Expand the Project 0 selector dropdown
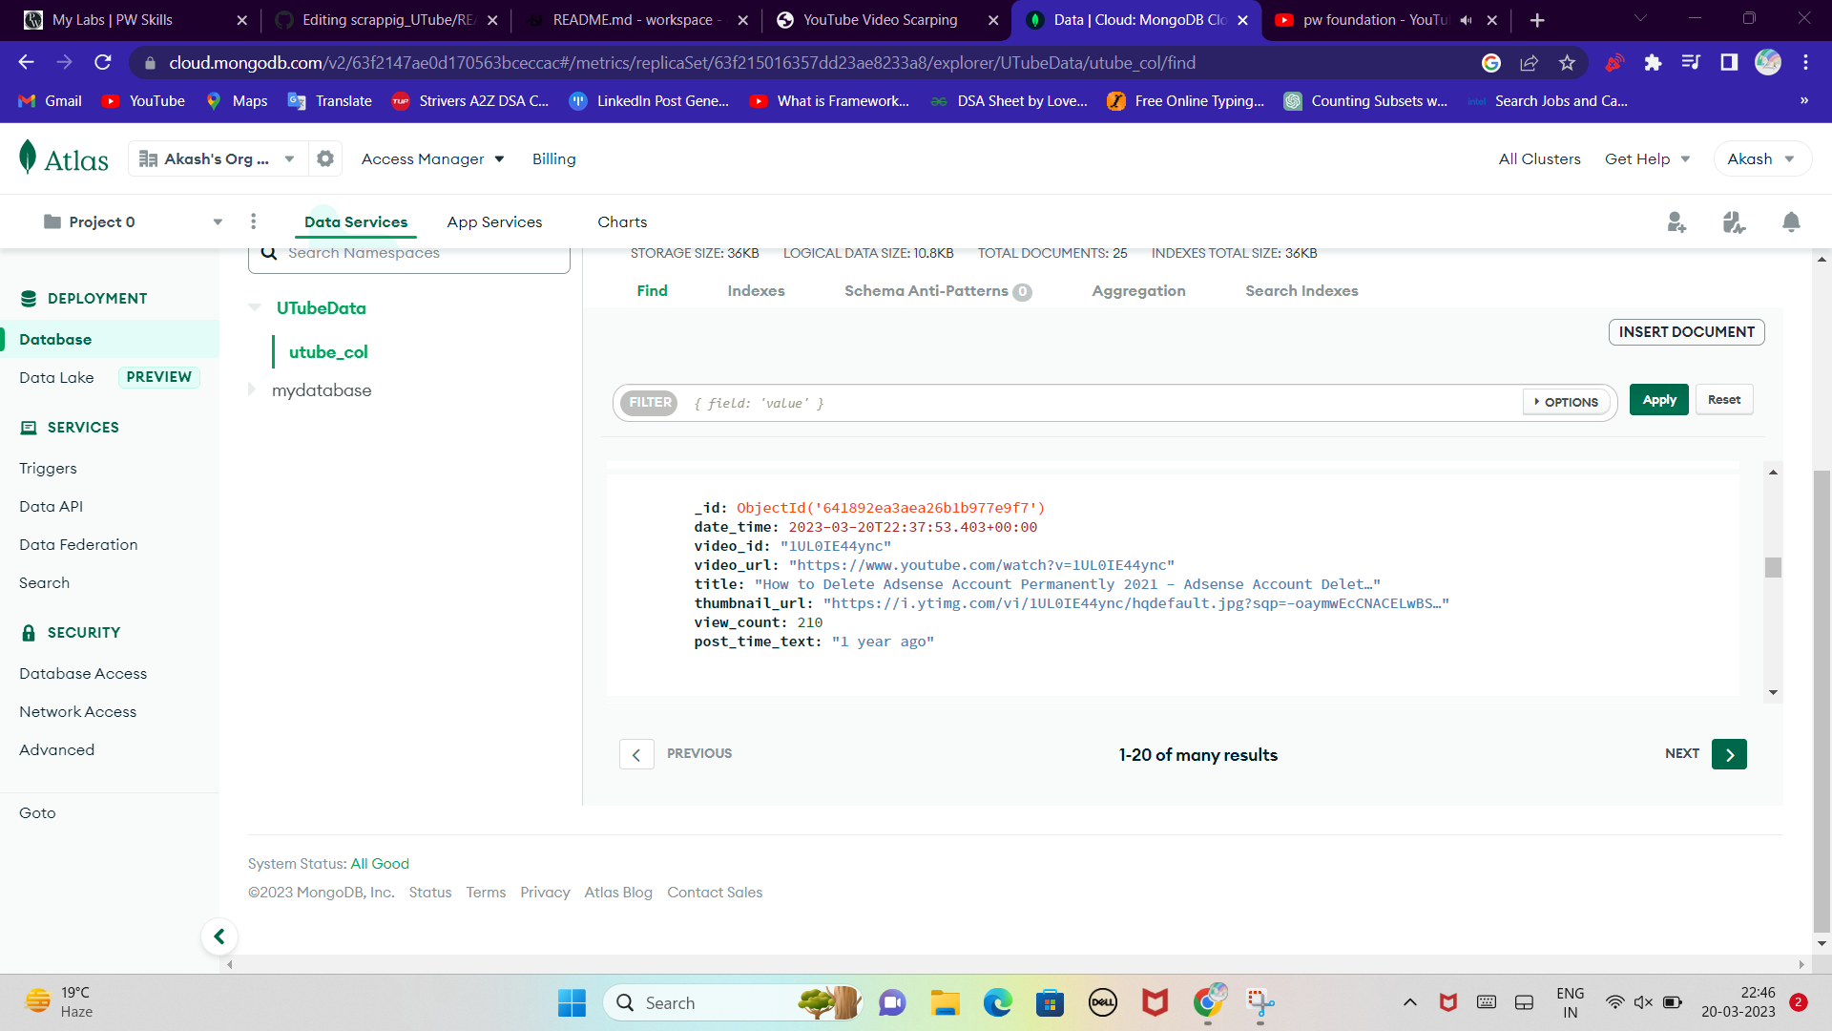The image size is (1832, 1031). 217,221
